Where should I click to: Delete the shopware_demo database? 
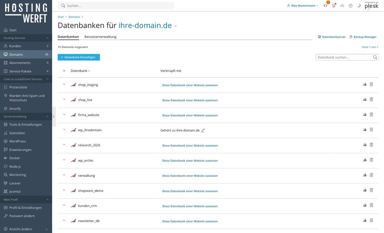372,190
